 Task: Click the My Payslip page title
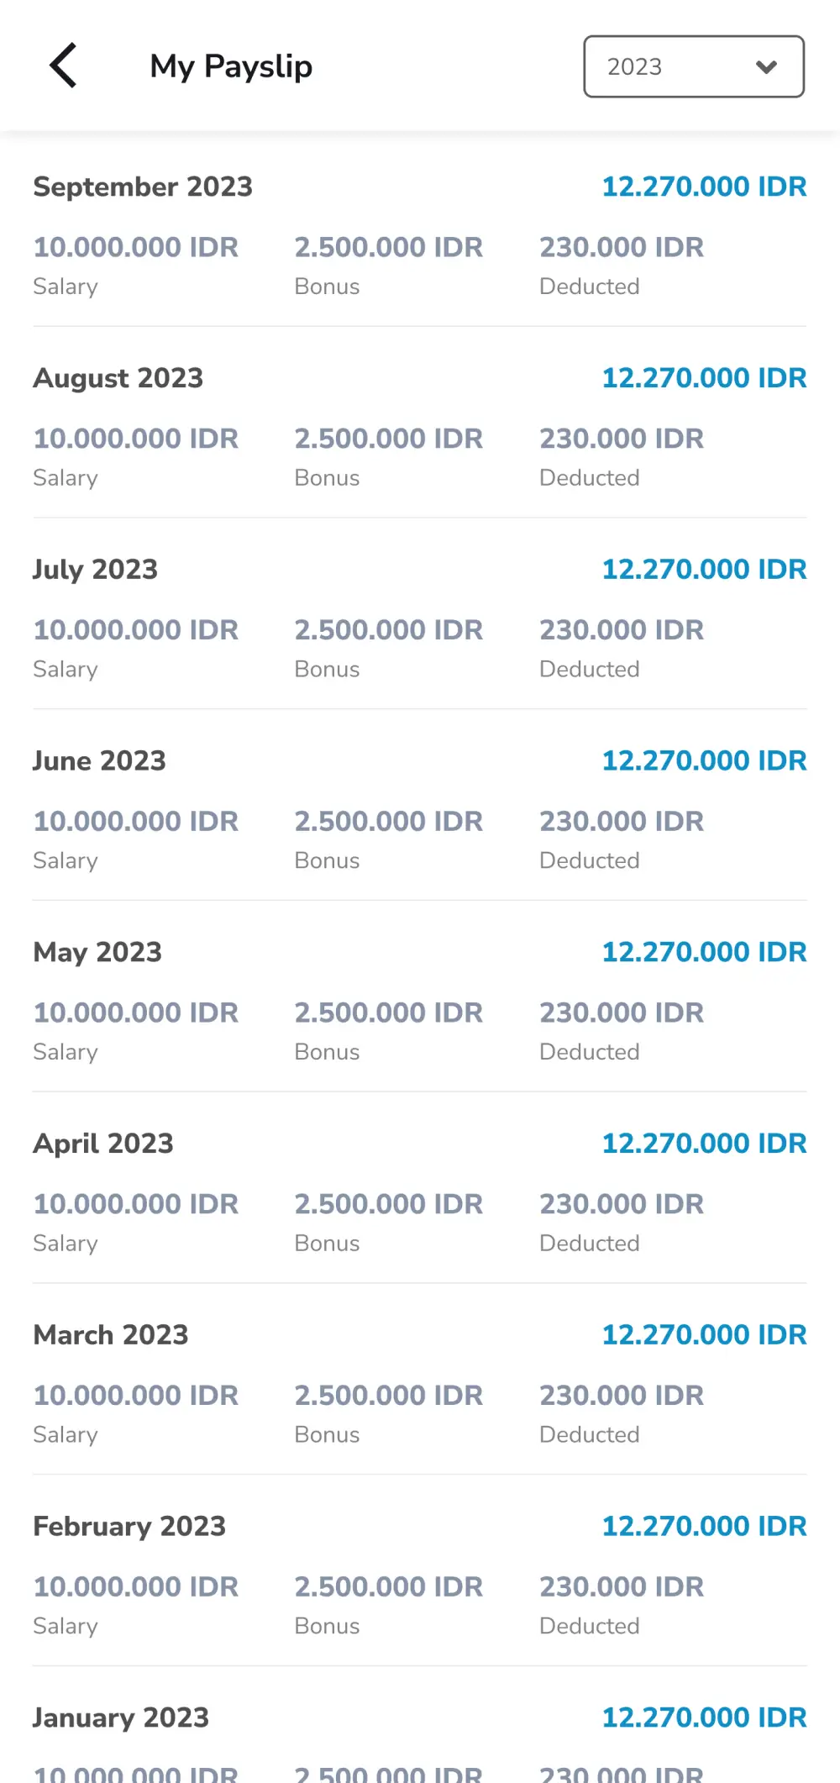(x=231, y=66)
